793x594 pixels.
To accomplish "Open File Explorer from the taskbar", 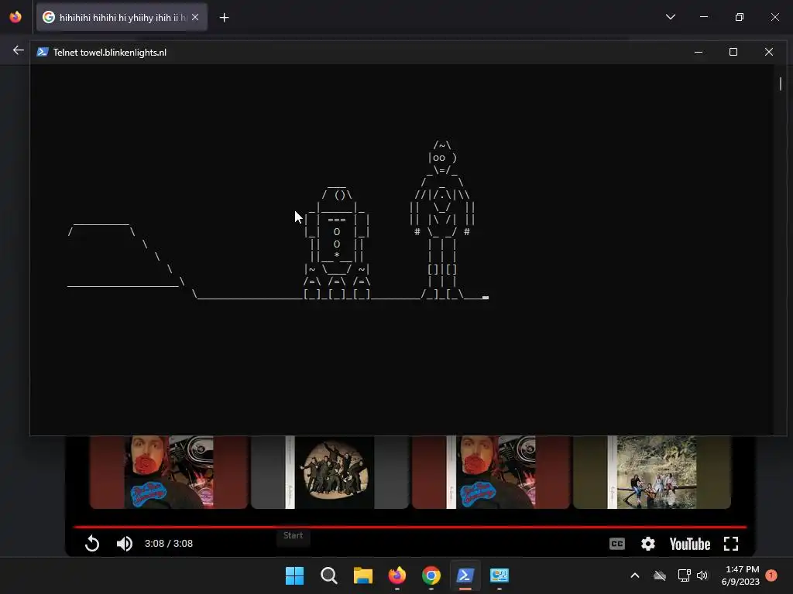I will 362,575.
